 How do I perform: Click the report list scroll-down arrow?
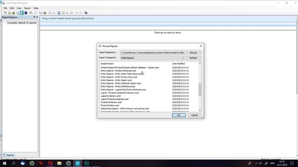(x=200, y=110)
